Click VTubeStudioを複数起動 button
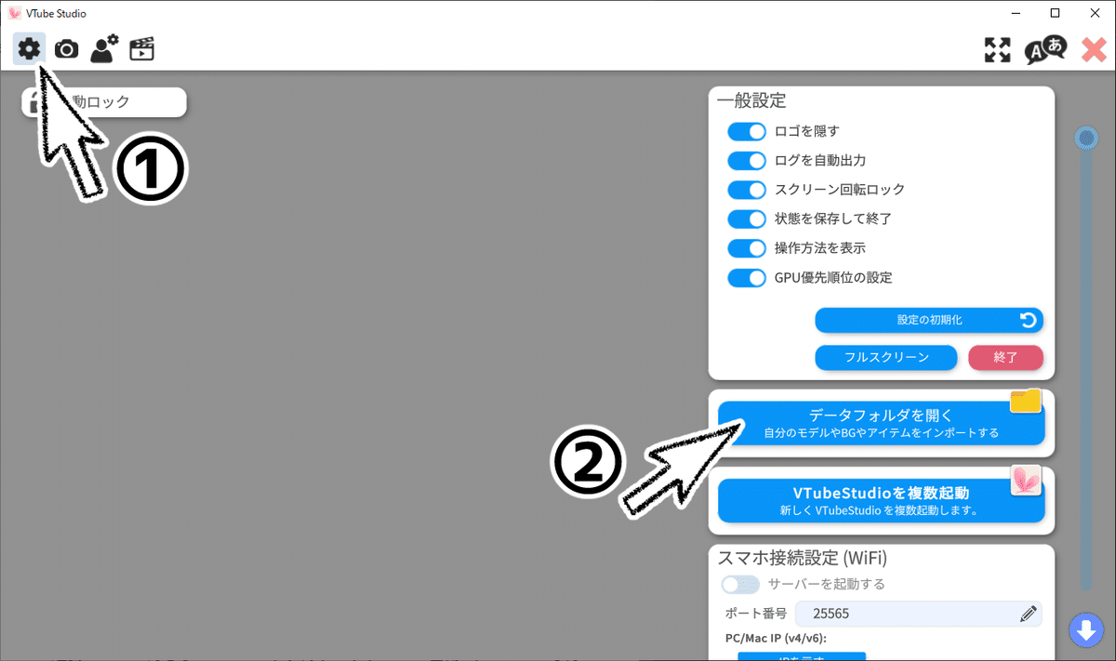The image size is (1116, 661). [x=882, y=500]
